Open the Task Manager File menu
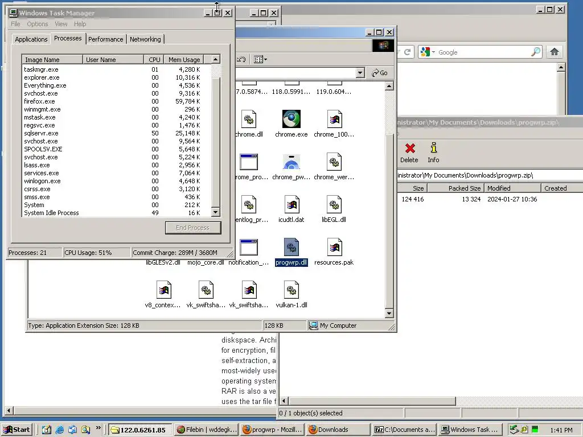Image resolution: width=583 pixels, height=437 pixels. [x=15, y=24]
